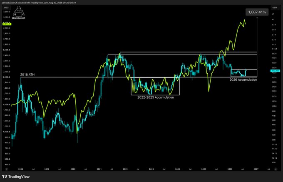283x182 pixels.
Task: Click the 2019 label on time axis
Action: [47, 169]
